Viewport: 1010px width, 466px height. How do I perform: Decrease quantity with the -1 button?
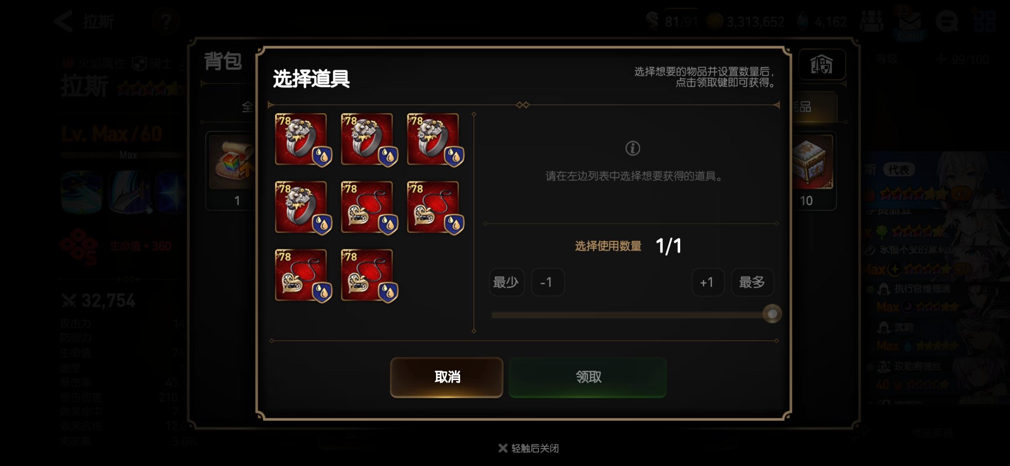coord(548,282)
